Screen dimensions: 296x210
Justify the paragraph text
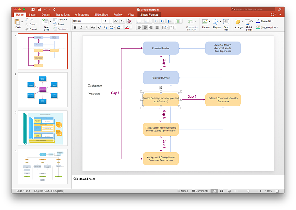point(157,28)
